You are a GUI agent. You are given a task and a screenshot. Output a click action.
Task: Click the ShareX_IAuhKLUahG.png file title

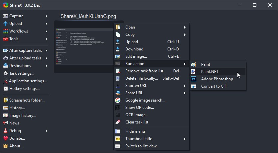point(88,16)
